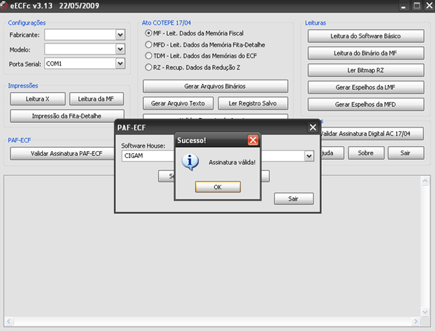The width and height of the screenshot is (435, 331).
Task: Close the Sucesso dialog with red X
Action: click(253, 140)
